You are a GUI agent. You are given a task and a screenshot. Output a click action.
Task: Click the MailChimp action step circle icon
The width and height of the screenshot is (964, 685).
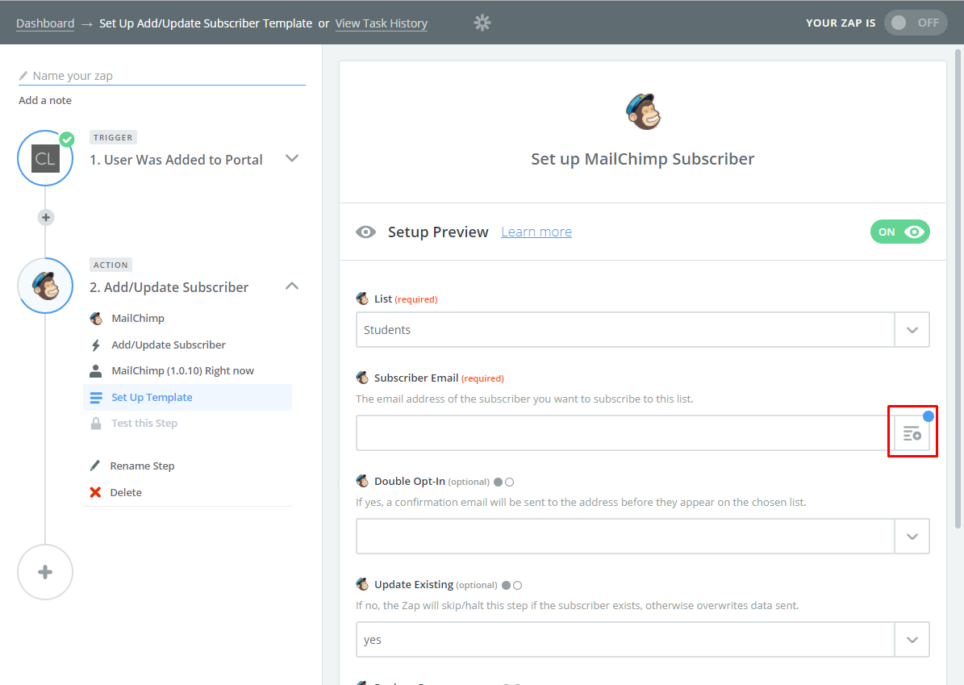45,286
